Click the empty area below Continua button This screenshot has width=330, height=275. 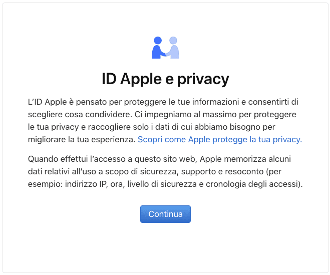point(165,247)
